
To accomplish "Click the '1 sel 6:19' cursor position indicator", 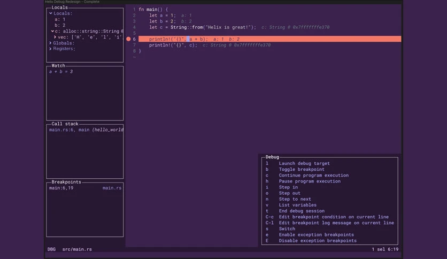I will click(385, 249).
